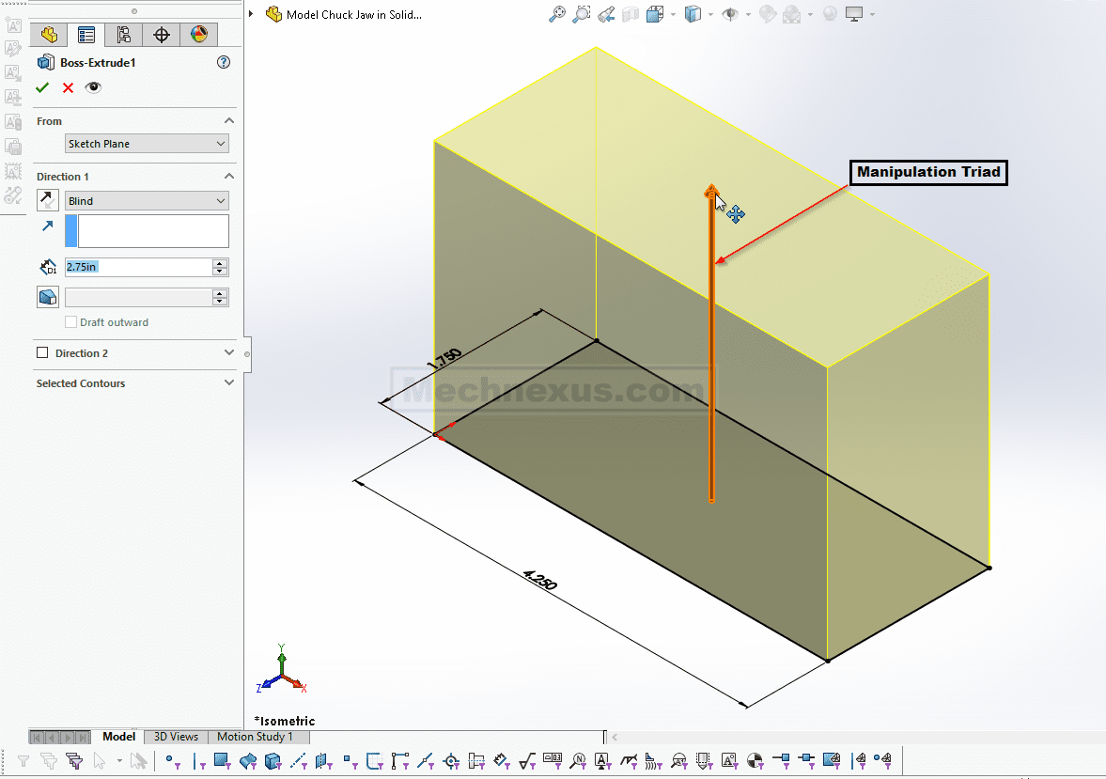Click the help button for Boss-Extrude1
The height and width of the screenshot is (779, 1106).
223,63
